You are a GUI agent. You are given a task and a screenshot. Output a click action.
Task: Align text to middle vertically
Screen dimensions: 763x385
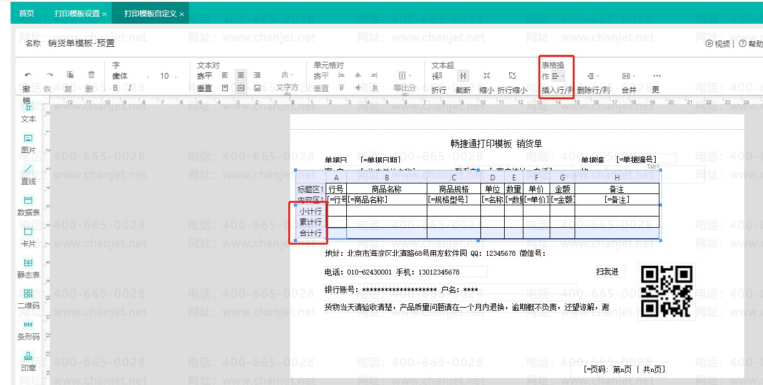(x=241, y=89)
